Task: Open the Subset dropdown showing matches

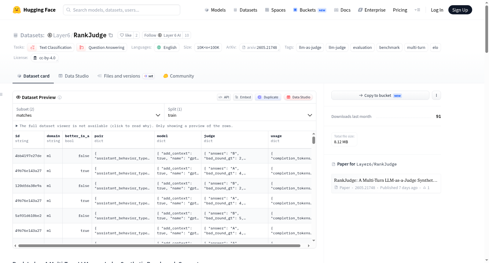Action: coord(88,112)
